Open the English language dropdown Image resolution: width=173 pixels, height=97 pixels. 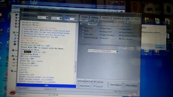coord(70,19)
